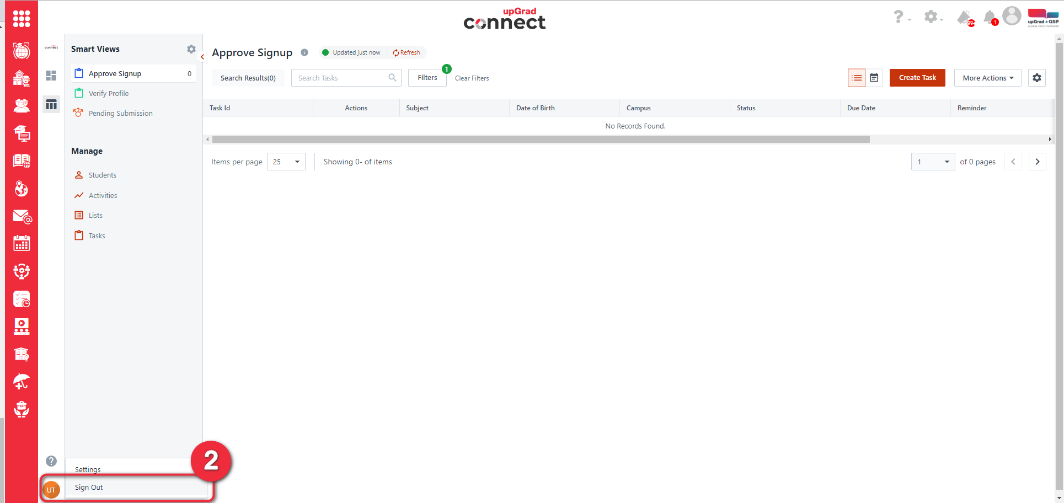1064x503 pixels.
Task: Open the Smart Views settings gear
Action: (191, 49)
